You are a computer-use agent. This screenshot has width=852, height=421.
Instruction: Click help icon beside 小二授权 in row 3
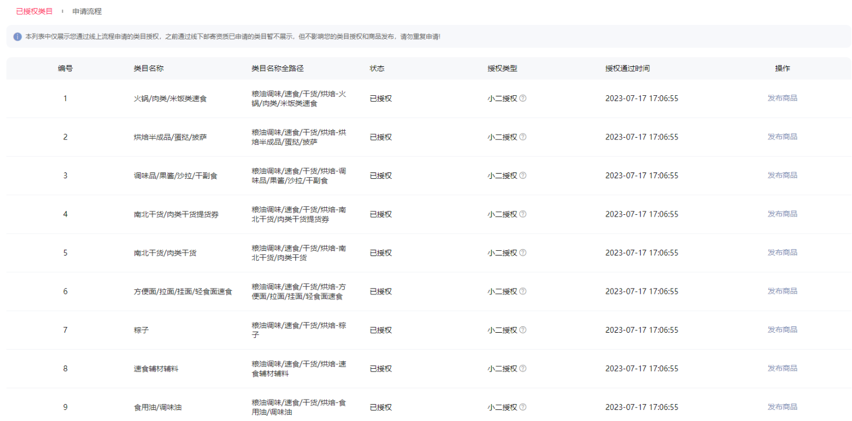(x=523, y=175)
